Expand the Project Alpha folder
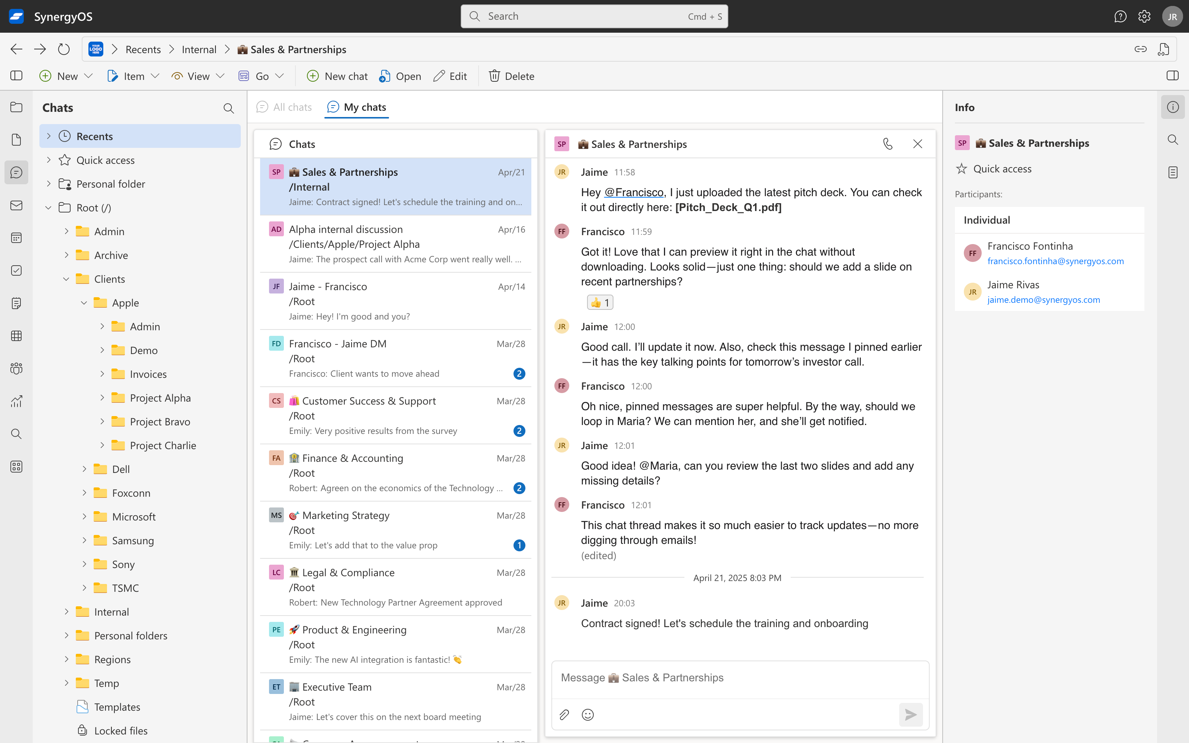This screenshot has height=743, width=1189. coord(102,398)
